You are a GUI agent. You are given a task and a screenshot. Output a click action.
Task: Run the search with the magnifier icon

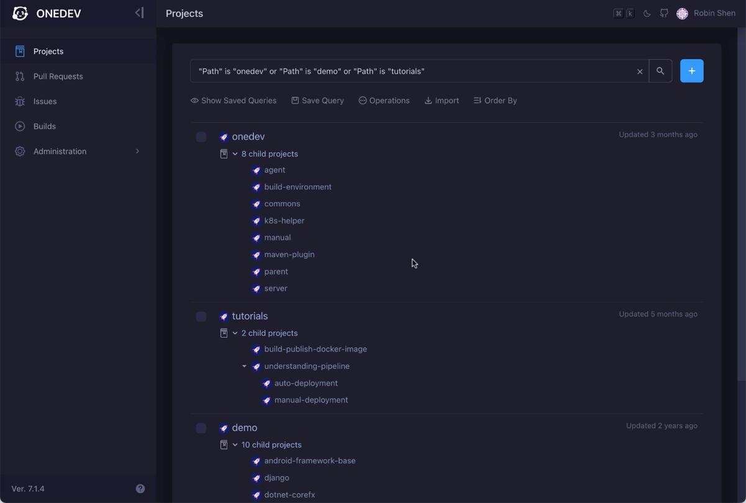660,71
